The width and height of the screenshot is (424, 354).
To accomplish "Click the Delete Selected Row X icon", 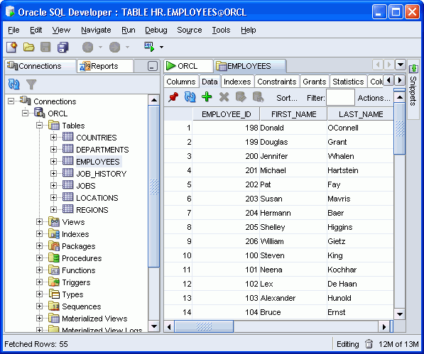I will (224, 97).
